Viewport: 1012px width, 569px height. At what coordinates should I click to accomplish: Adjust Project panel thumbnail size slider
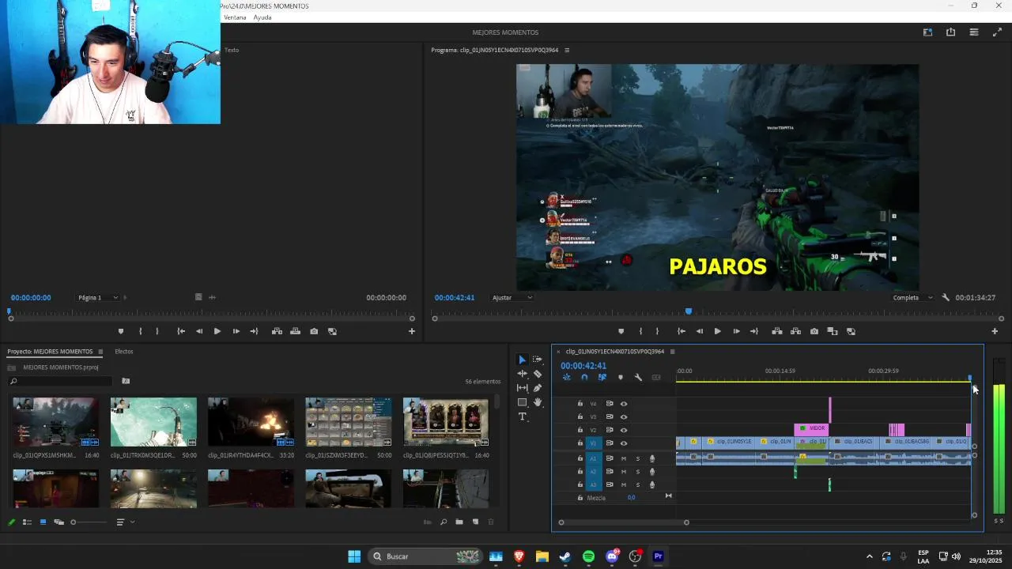(89, 522)
